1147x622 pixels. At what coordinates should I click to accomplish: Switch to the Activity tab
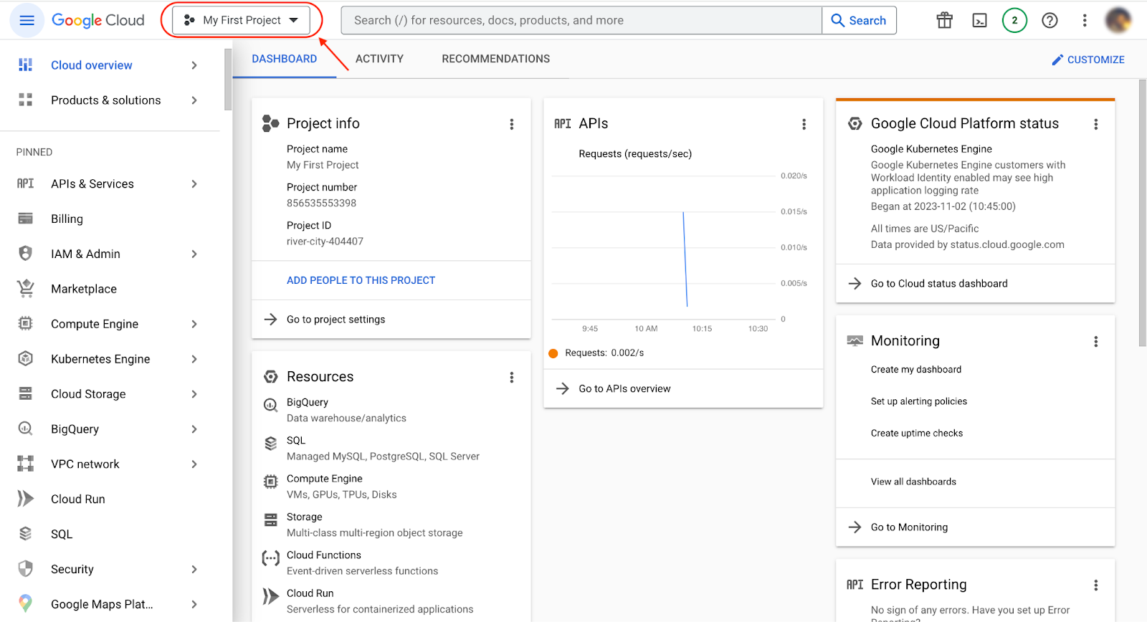(x=379, y=59)
